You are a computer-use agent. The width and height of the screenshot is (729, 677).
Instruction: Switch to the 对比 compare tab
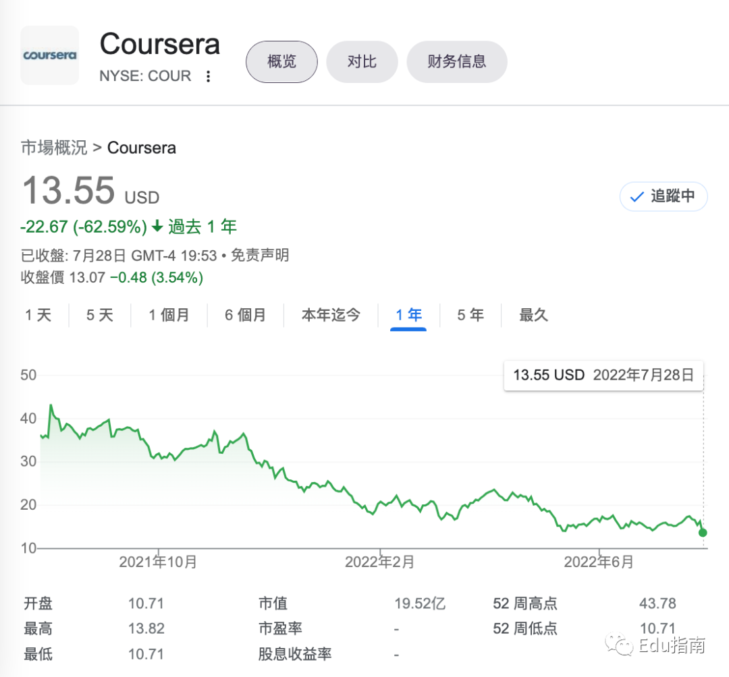(362, 62)
